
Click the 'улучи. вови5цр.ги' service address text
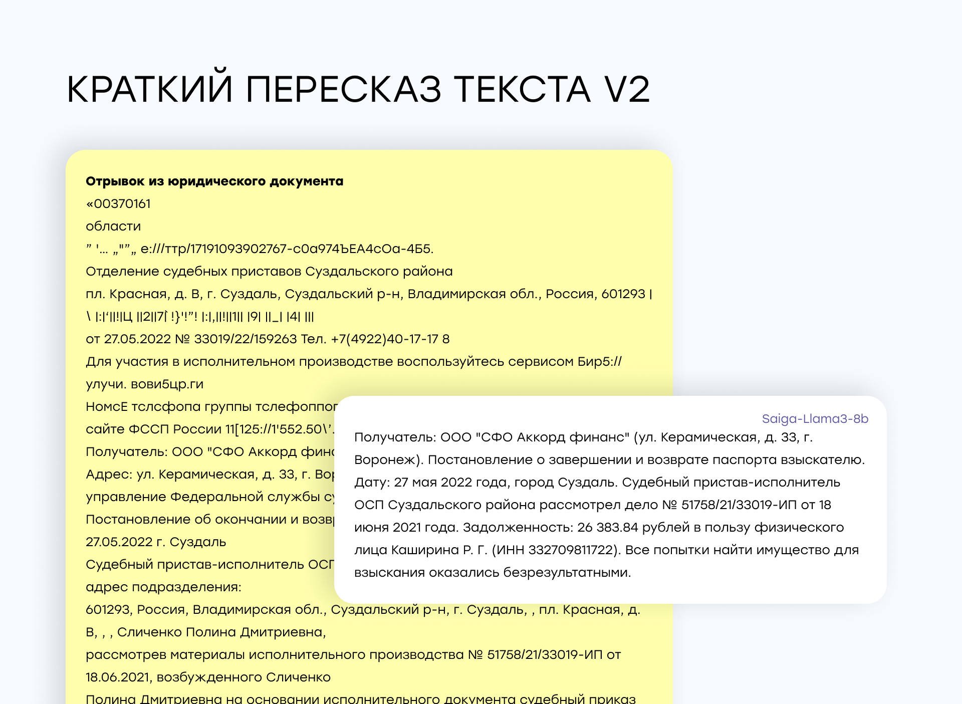144,384
